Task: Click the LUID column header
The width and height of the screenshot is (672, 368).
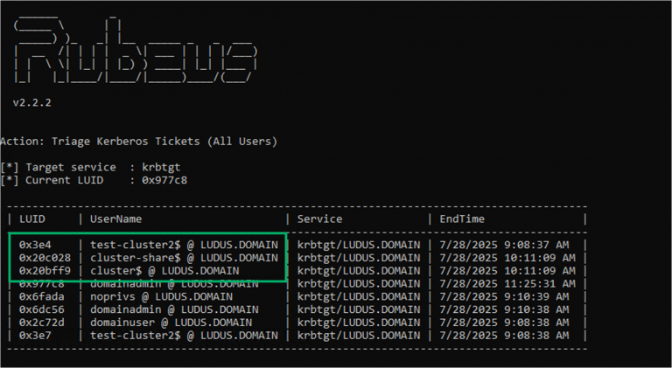Action: 32,219
